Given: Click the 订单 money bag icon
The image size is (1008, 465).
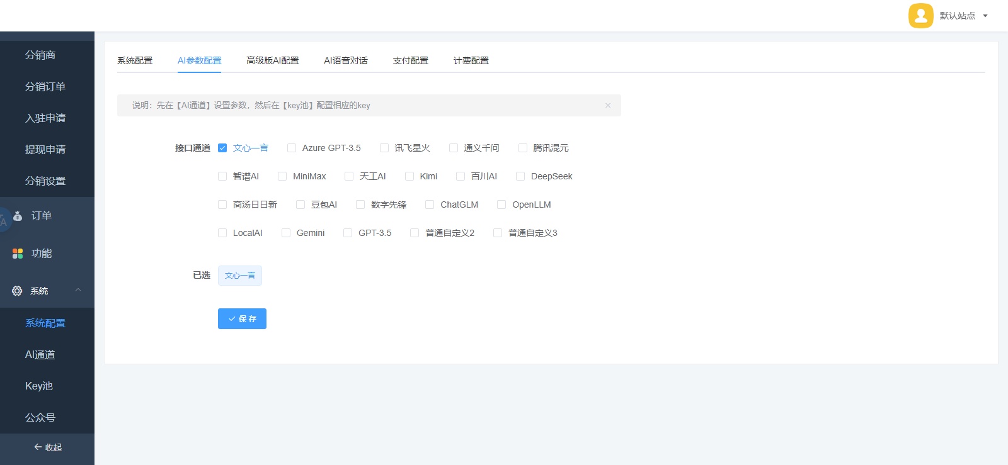Looking at the screenshot, I should click(x=18, y=216).
